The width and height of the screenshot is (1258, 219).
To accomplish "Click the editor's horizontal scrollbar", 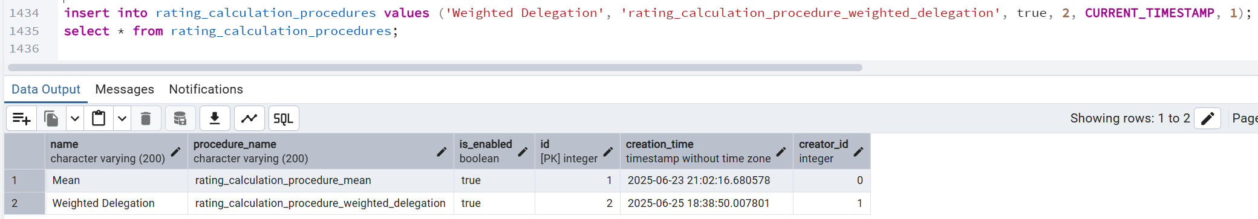I will (435, 68).
